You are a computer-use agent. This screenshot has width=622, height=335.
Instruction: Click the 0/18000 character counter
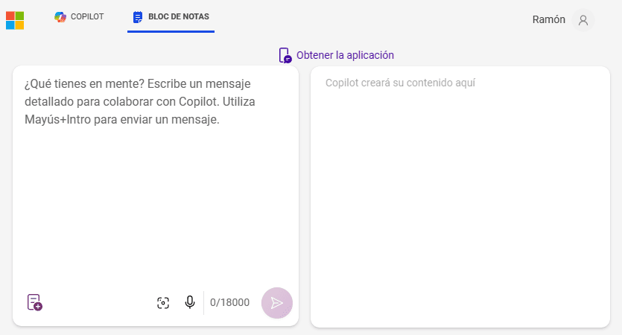229,302
